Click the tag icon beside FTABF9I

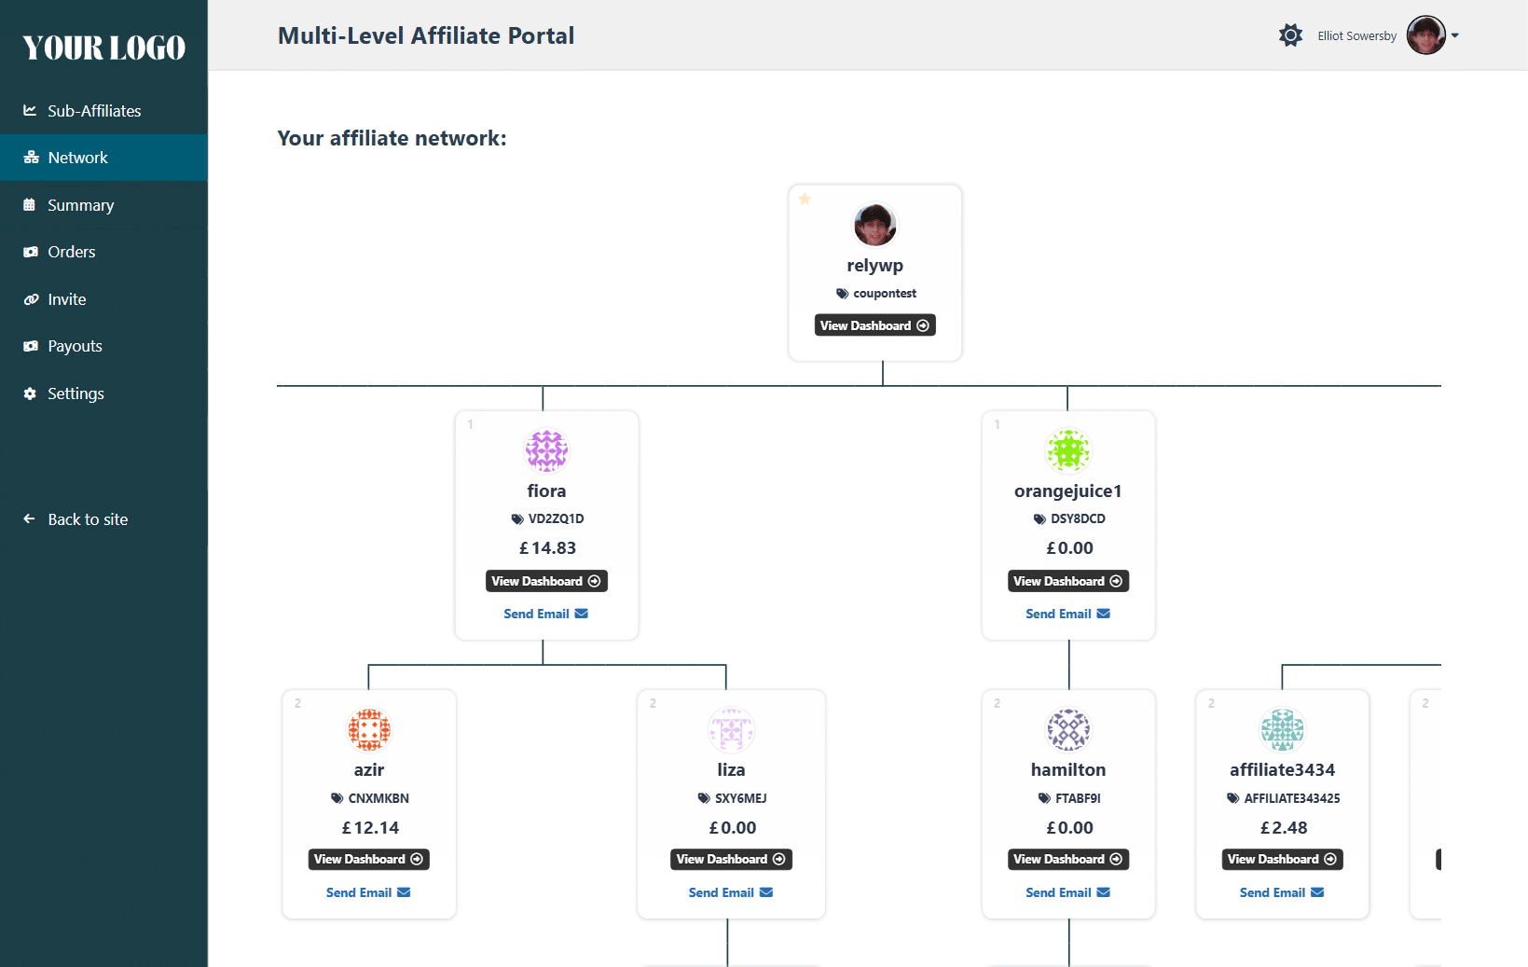coord(1044,798)
